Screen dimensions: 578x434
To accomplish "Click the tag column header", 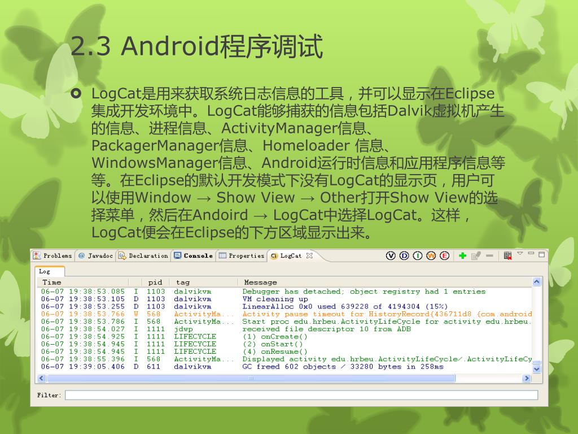I will click(x=203, y=283).
